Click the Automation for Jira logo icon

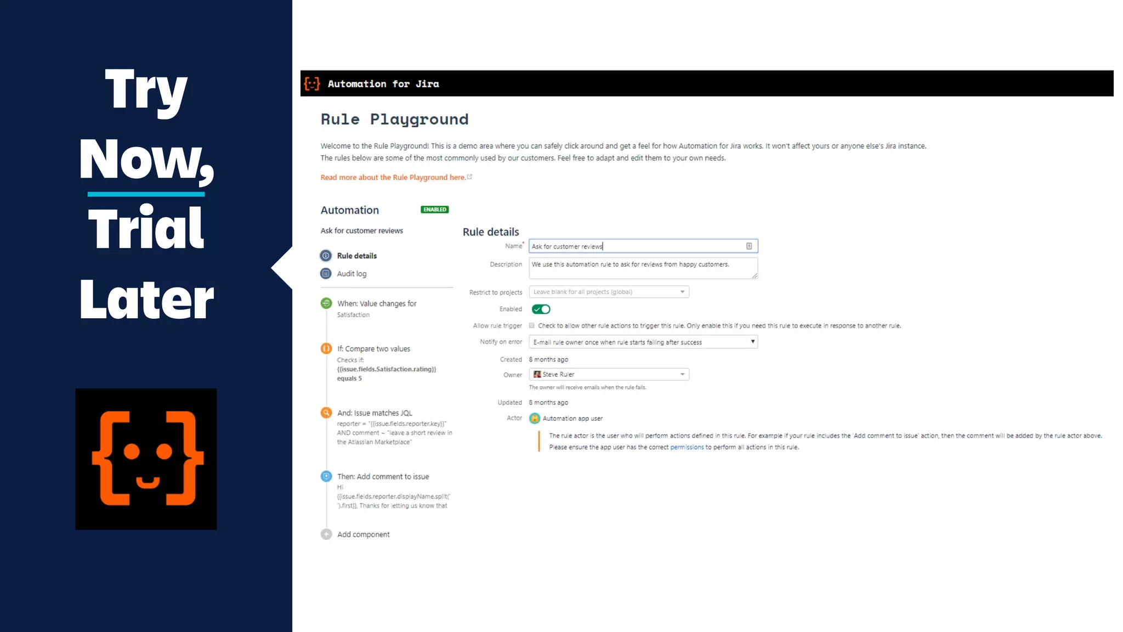coord(312,83)
